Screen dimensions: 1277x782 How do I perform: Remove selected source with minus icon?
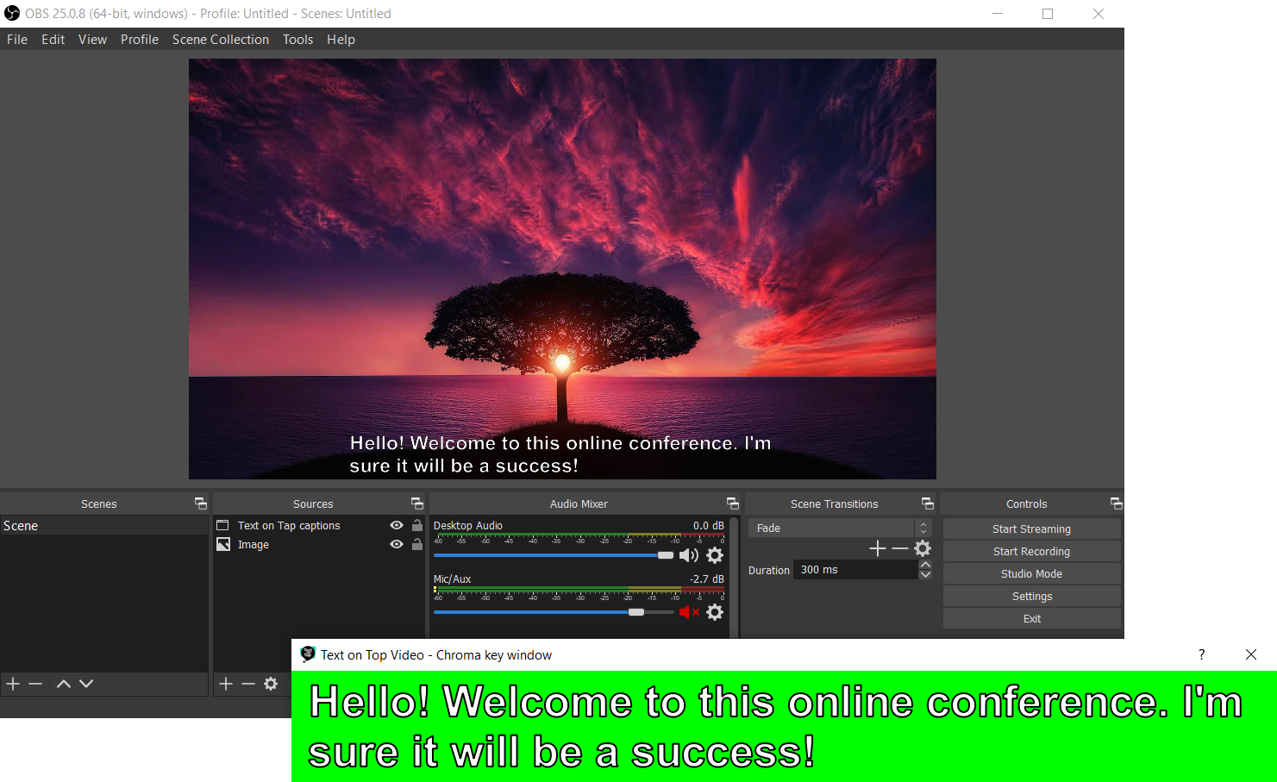tap(248, 684)
